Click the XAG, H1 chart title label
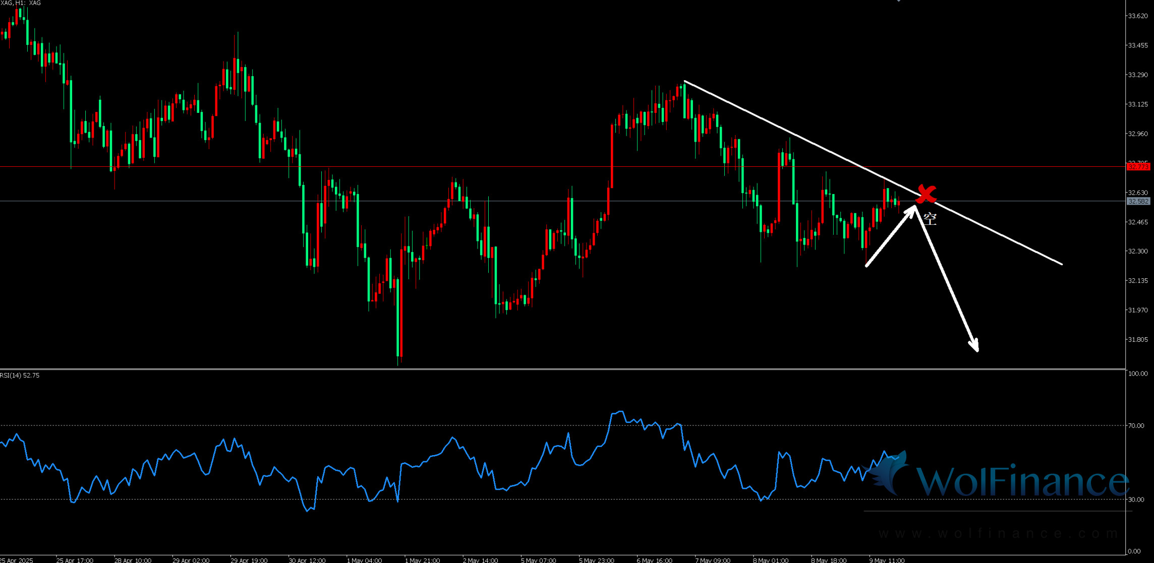 pos(21,3)
